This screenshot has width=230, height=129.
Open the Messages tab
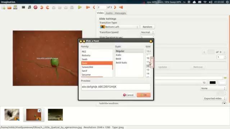coord(120,13)
